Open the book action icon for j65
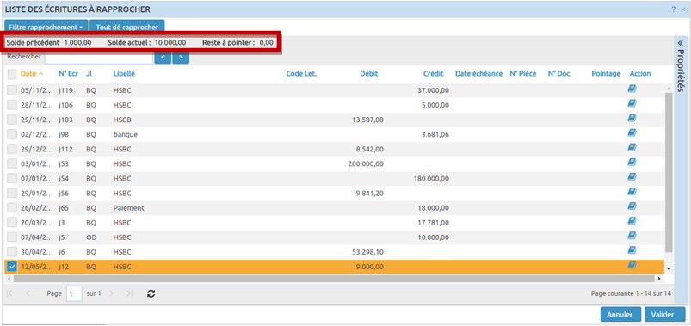The image size is (691, 326). [632, 206]
